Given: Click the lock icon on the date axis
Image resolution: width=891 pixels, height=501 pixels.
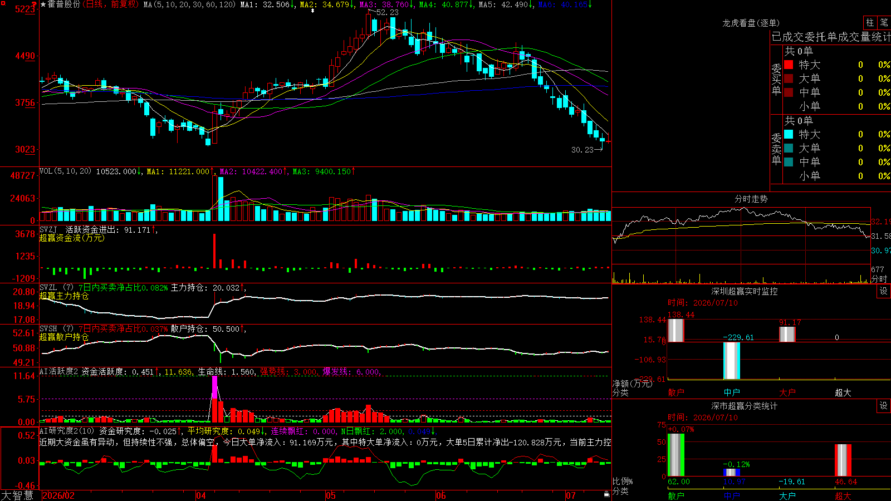Looking at the screenshot, I should click(606, 494).
